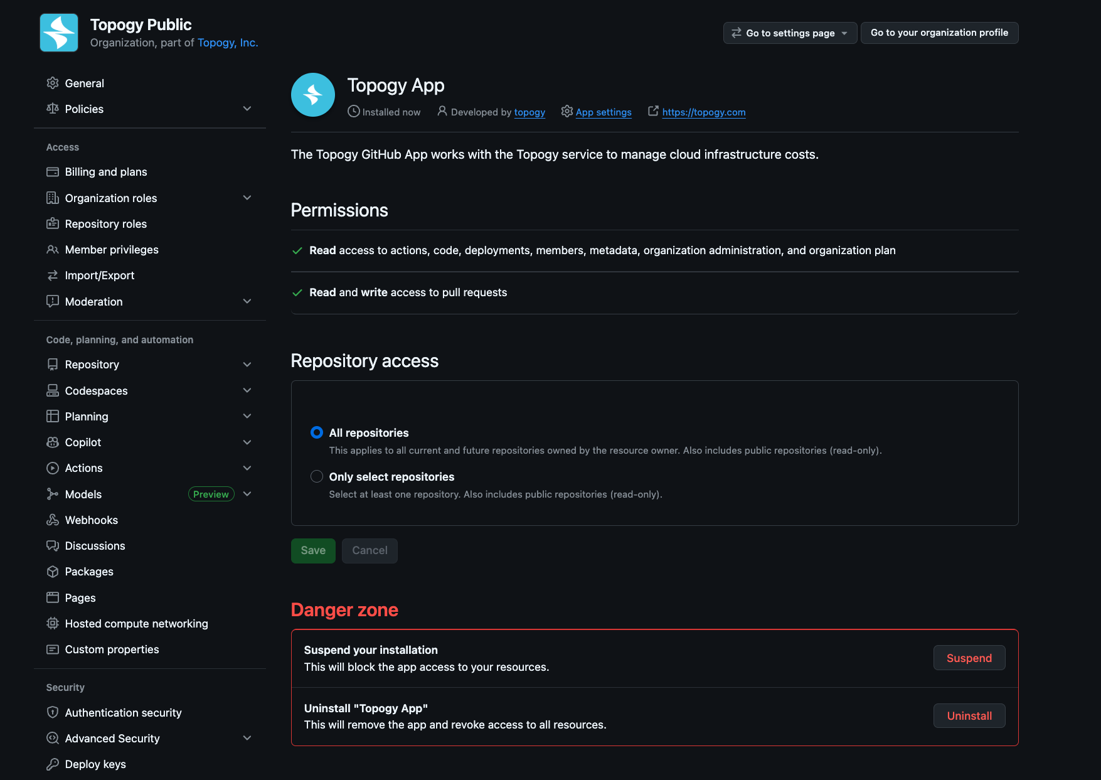Click Go to your organization profile button
The height and width of the screenshot is (780, 1101).
[x=939, y=33]
